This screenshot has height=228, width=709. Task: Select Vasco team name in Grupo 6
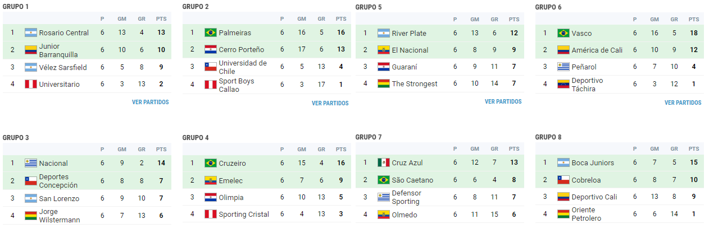click(x=581, y=33)
